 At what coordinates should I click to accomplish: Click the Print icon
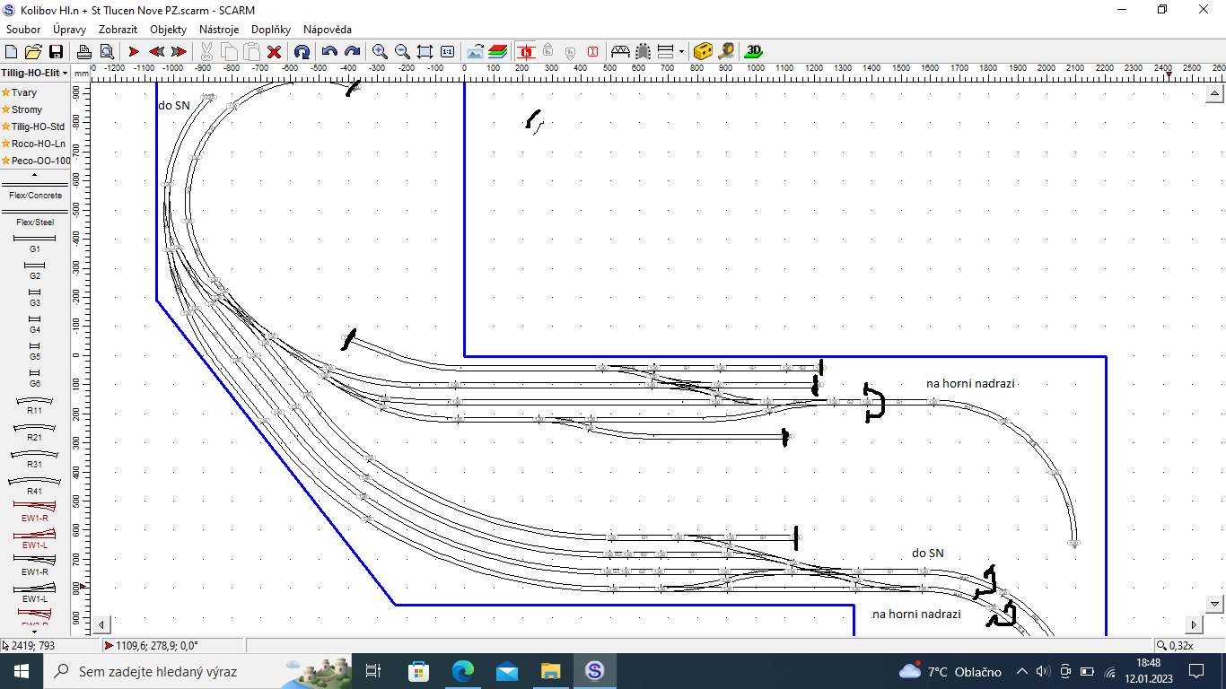point(83,52)
